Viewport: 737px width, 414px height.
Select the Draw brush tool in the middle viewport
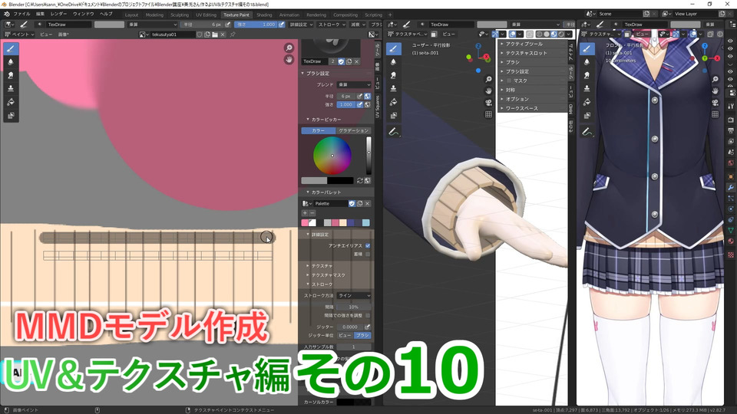[x=393, y=49]
